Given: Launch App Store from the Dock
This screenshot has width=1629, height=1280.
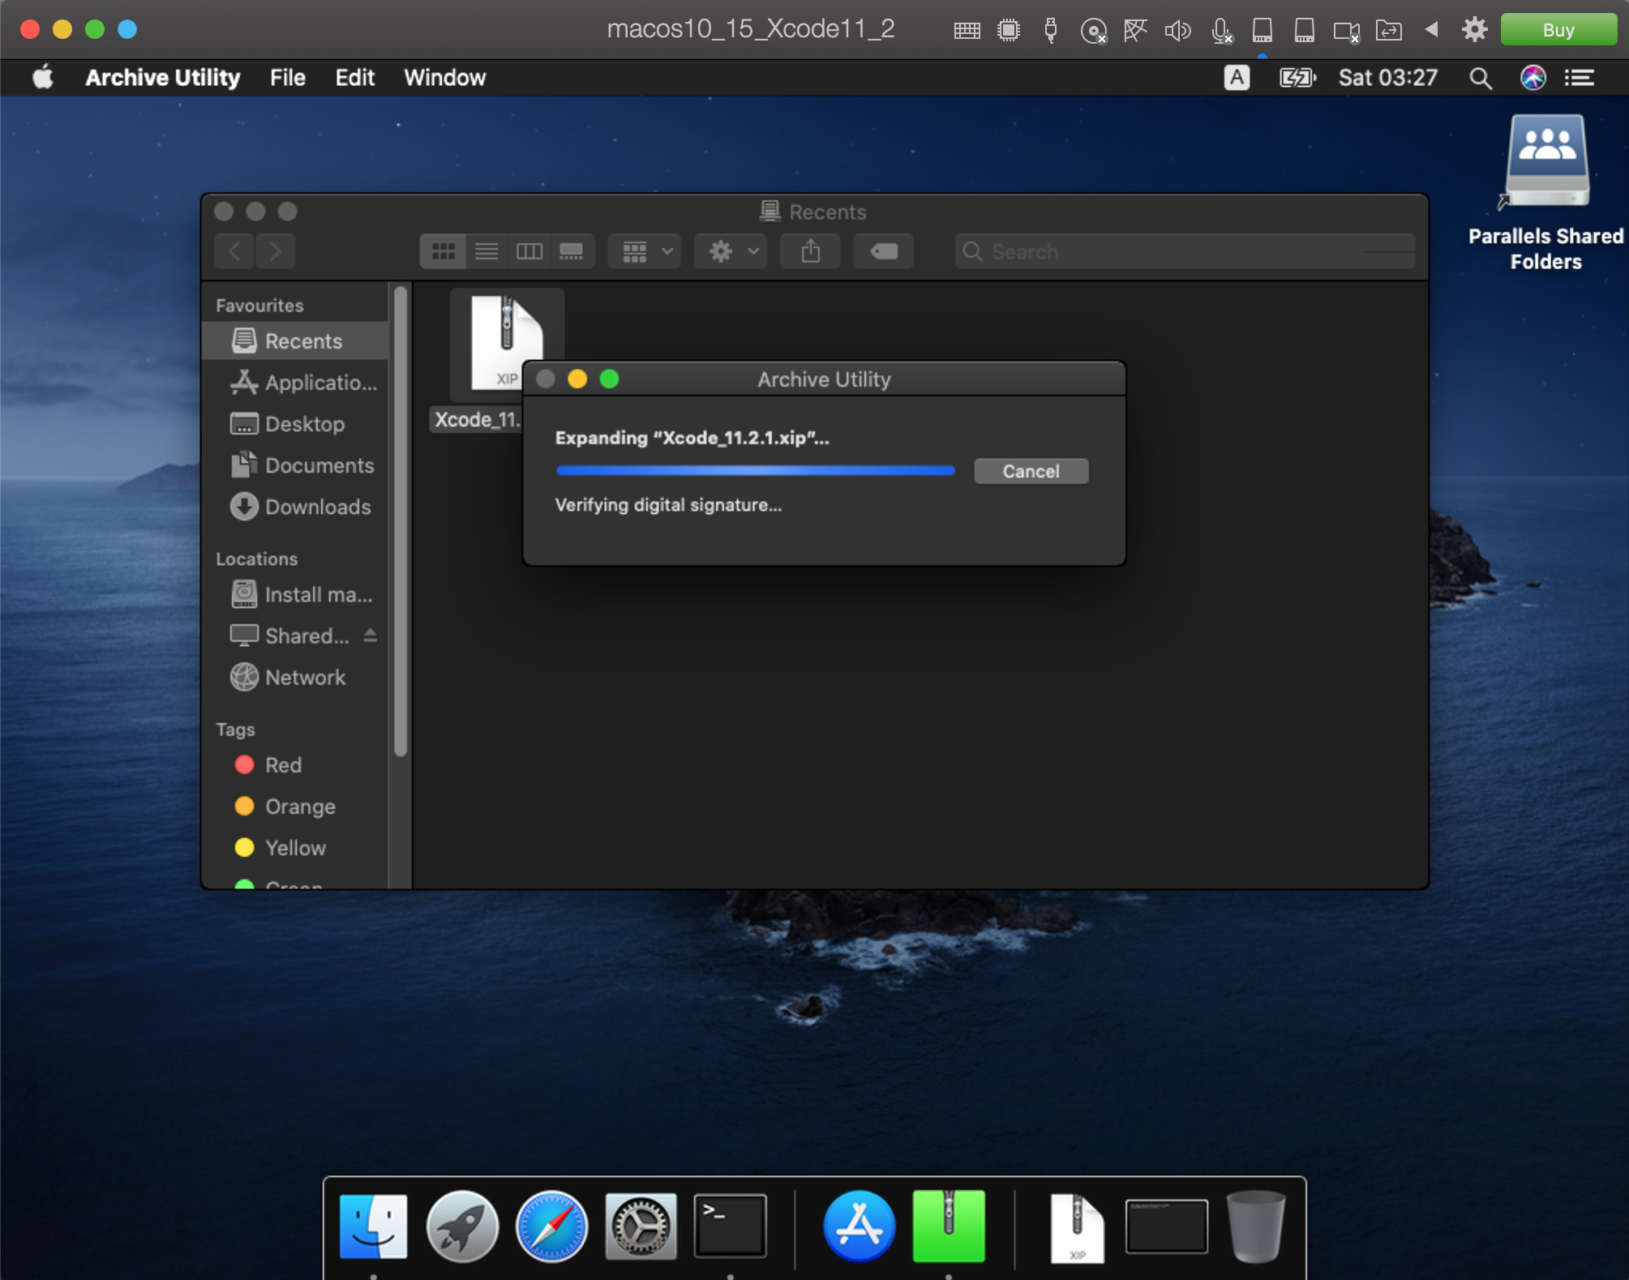Looking at the screenshot, I should 859,1226.
